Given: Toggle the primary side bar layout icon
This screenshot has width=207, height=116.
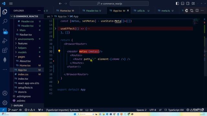Looking at the screenshot, I should pyautogui.click(x=177, y=4).
